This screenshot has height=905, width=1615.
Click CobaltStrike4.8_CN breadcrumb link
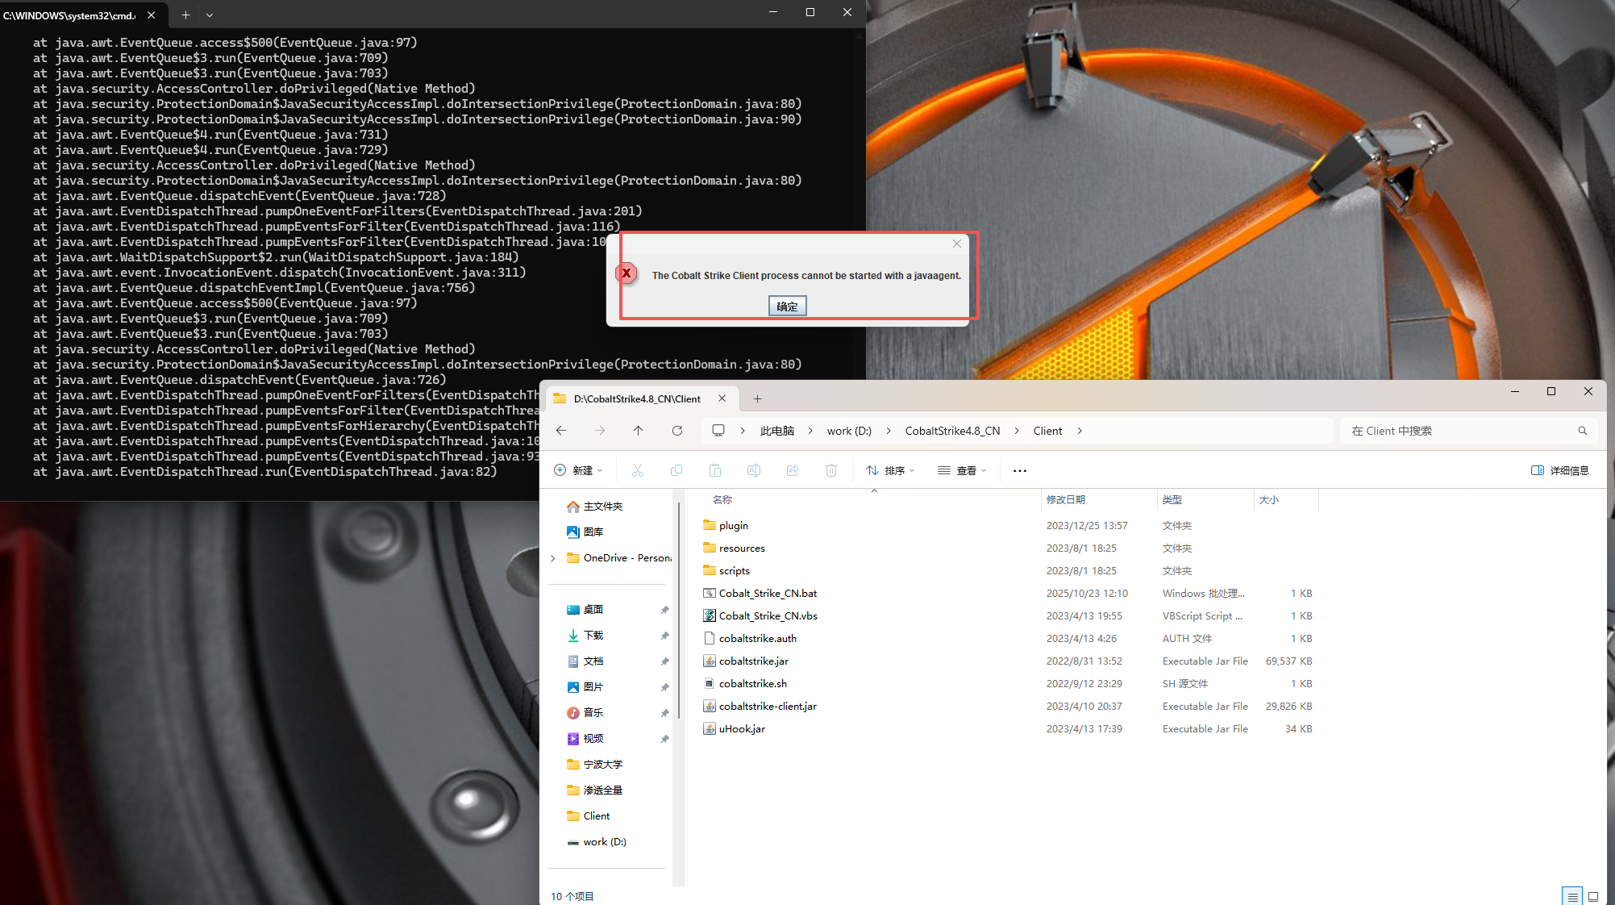coord(952,431)
